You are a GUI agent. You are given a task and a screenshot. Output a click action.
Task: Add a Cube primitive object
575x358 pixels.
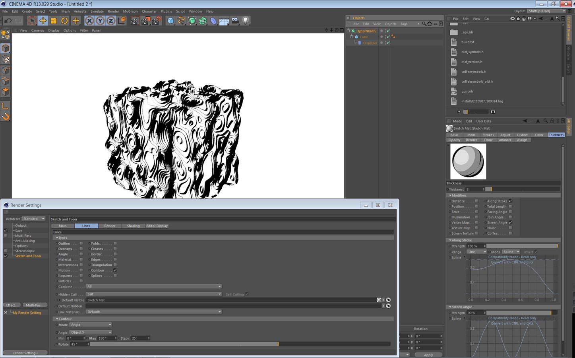[170, 21]
